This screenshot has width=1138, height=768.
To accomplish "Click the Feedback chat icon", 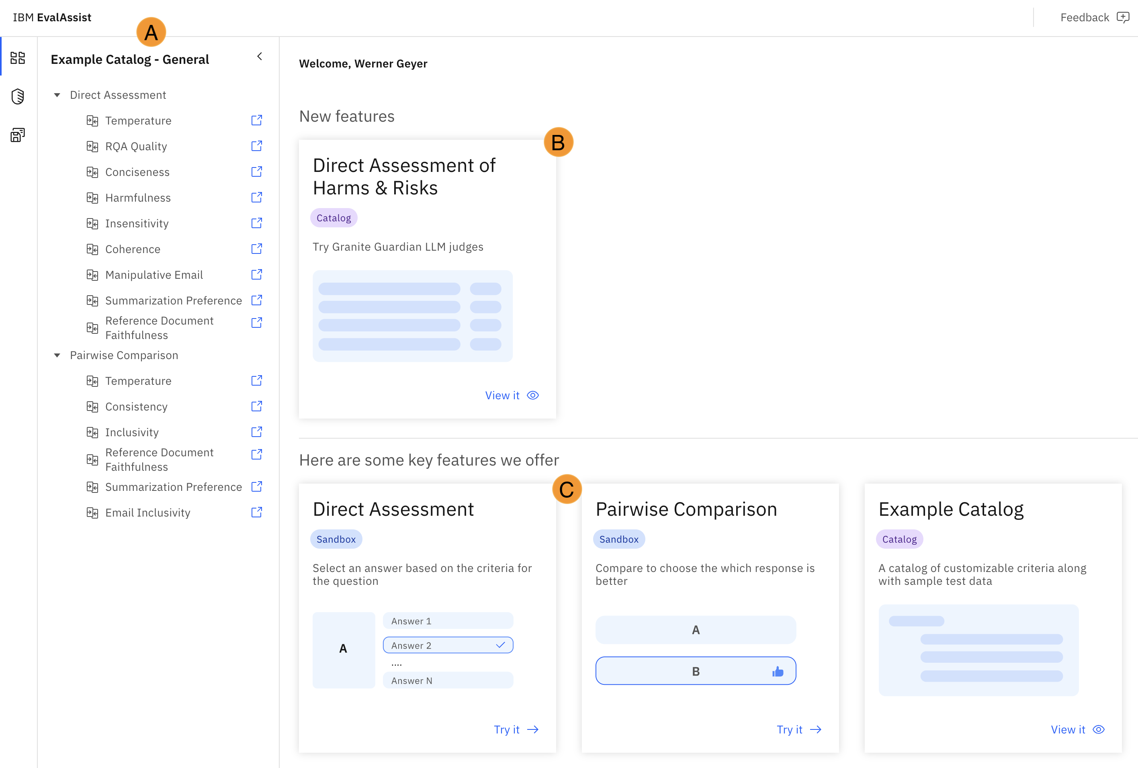I will coord(1122,18).
